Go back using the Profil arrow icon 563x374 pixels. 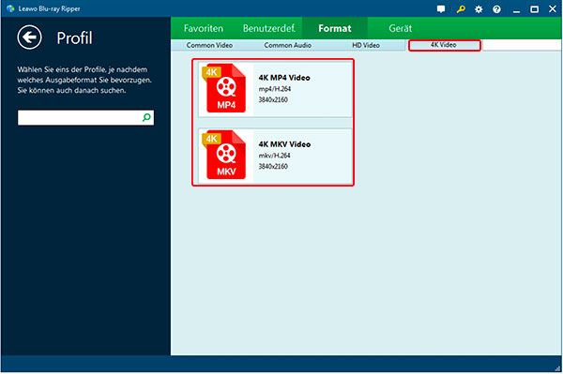(29, 37)
